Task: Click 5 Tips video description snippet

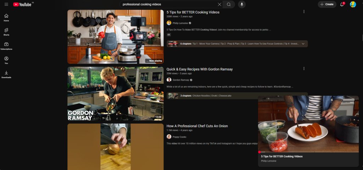Action: (x=219, y=30)
